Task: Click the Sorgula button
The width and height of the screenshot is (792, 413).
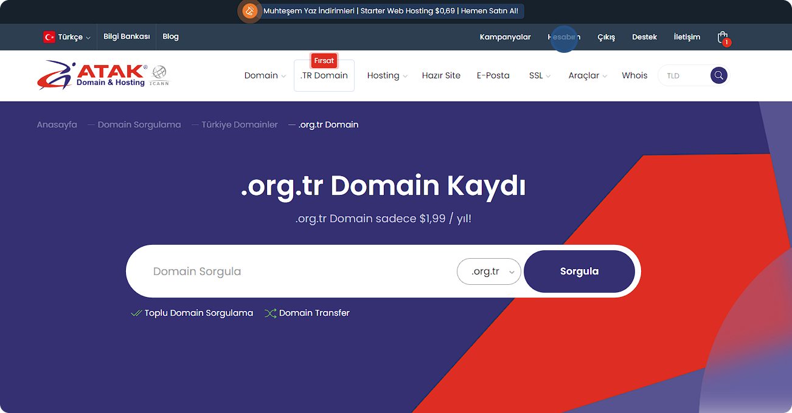Action: tap(579, 271)
